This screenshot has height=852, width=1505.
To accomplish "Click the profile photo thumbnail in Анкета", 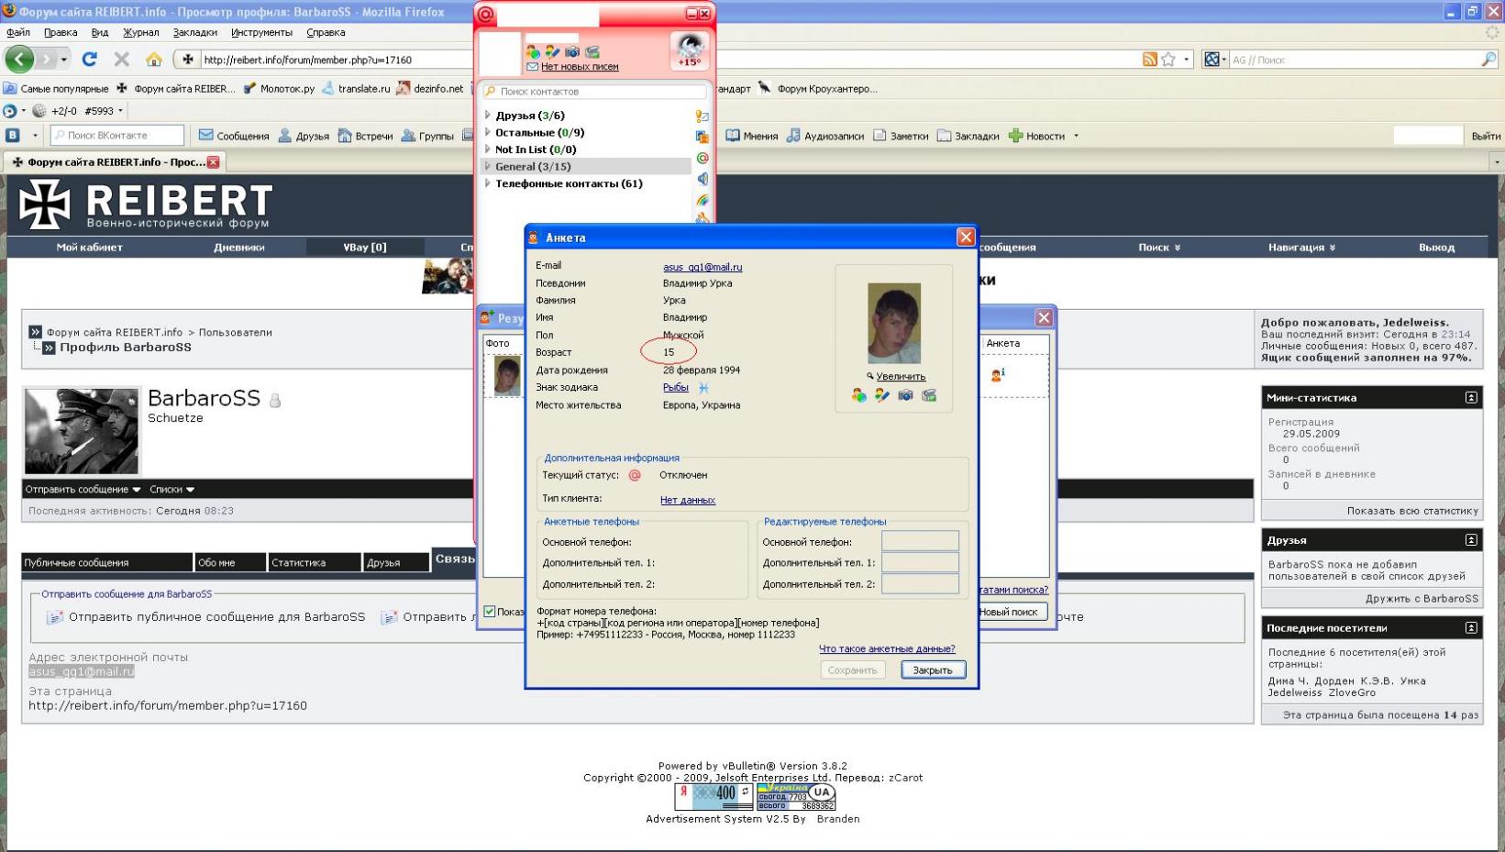I will click(x=894, y=323).
